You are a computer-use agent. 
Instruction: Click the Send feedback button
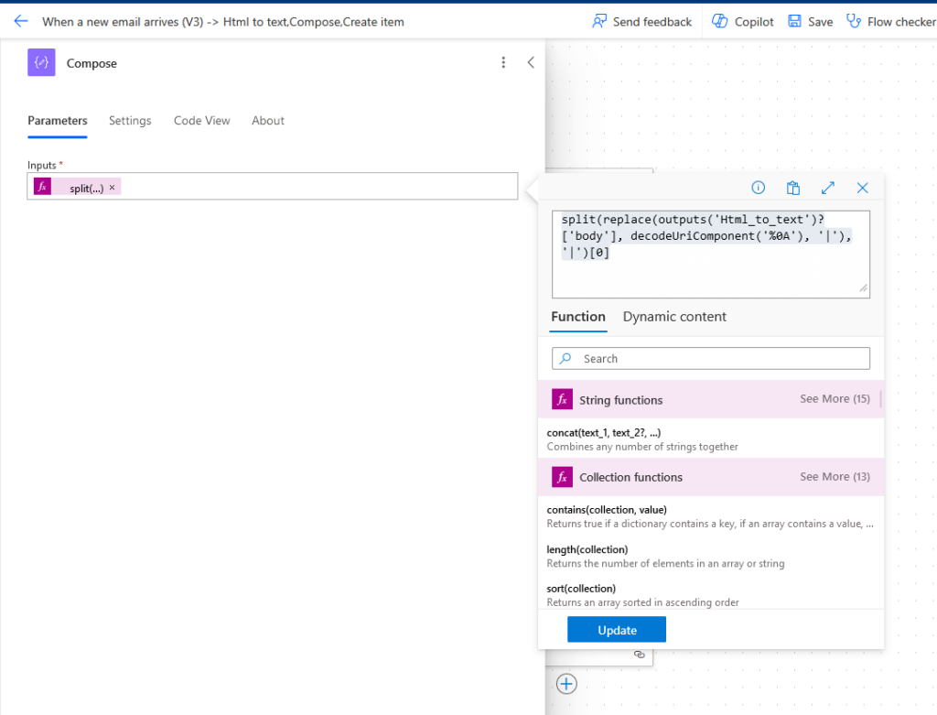click(x=641, y=22)
